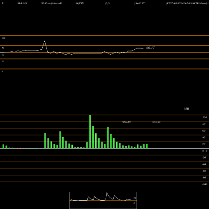Select the 'SI MunafaSutraR' header text
The width and height of the screenshot is (209, 209).
[51, 3]
